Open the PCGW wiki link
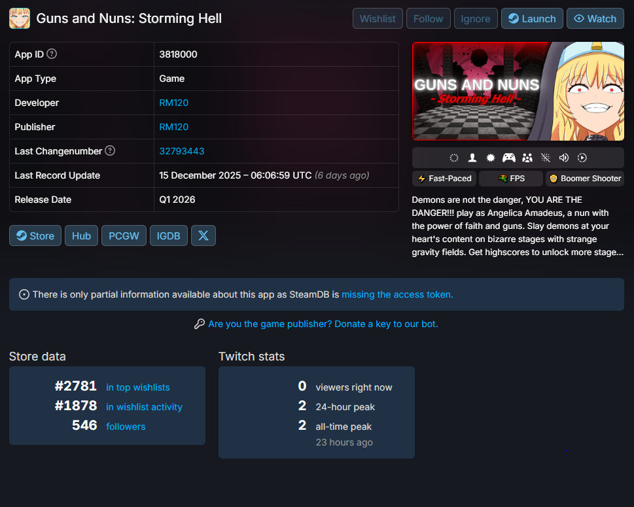The height and width of the screenshot is (507, 634). pyautogui.click(x=124, y=236)
